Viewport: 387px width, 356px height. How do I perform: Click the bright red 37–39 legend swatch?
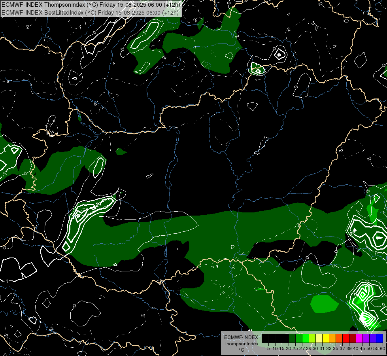pos(346,338)
